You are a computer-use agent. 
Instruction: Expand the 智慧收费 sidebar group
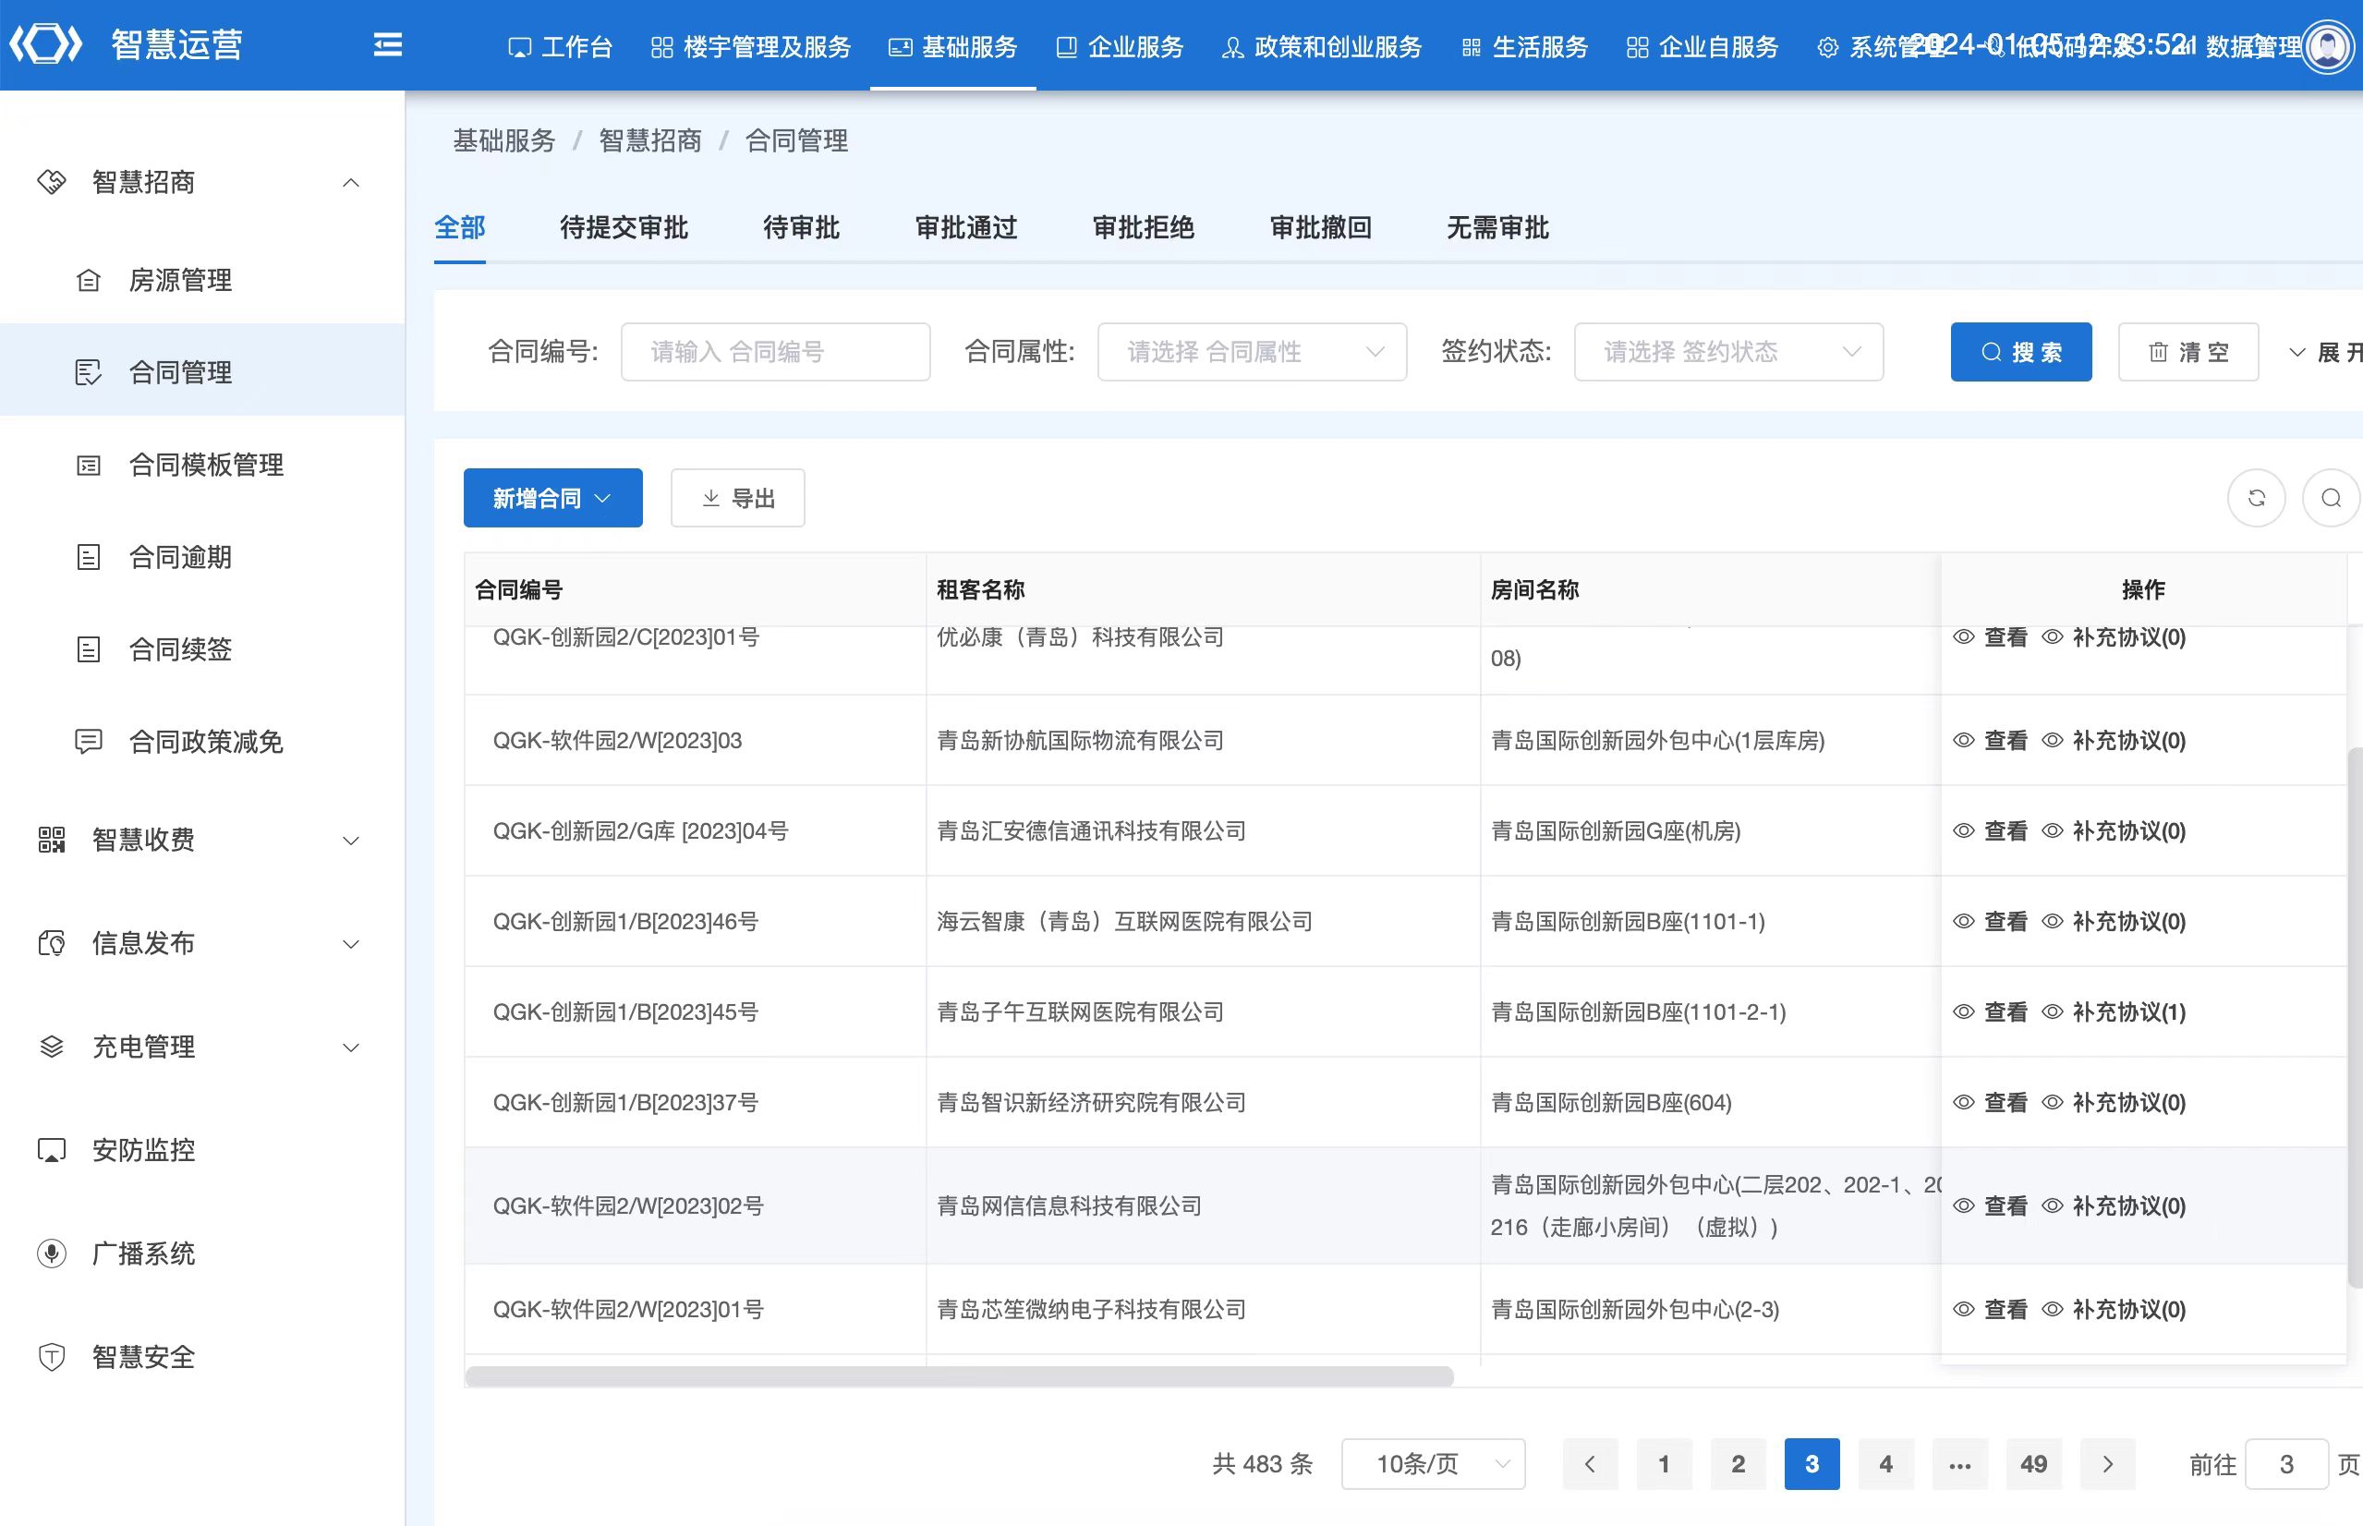click(x=351, y=841)
